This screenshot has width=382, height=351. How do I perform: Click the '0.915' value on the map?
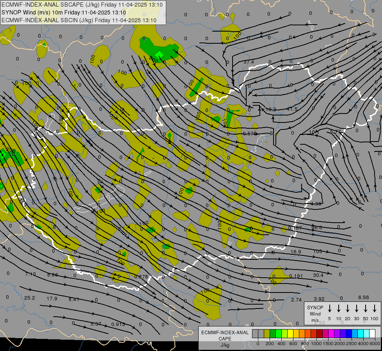click(118, 324)
